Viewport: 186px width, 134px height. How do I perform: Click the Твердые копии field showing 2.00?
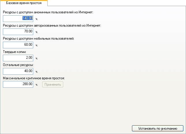(x=18, y=58)
